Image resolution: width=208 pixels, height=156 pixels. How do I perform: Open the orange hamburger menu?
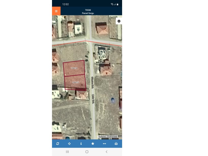(56, 11)
